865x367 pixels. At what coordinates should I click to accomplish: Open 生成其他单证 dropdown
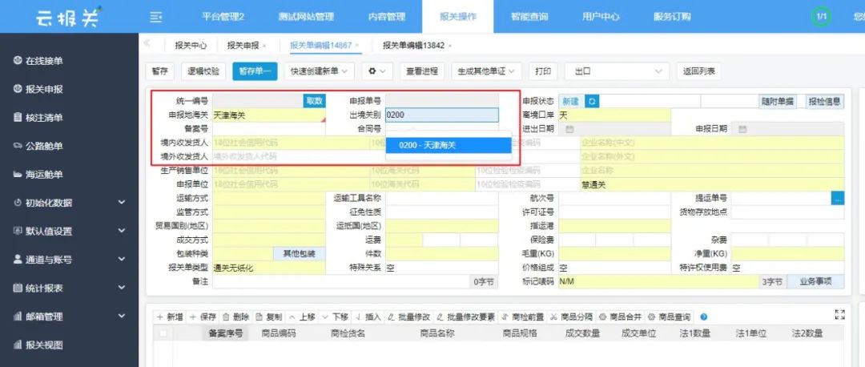[486, 71]
